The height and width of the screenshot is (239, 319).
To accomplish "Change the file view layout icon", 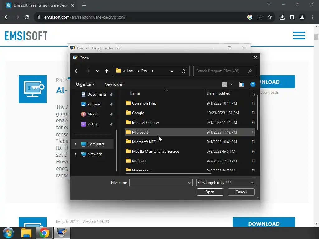I will pos(224,84).
